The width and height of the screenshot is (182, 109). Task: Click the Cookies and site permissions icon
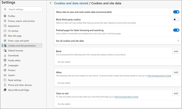tap(5, 46)
